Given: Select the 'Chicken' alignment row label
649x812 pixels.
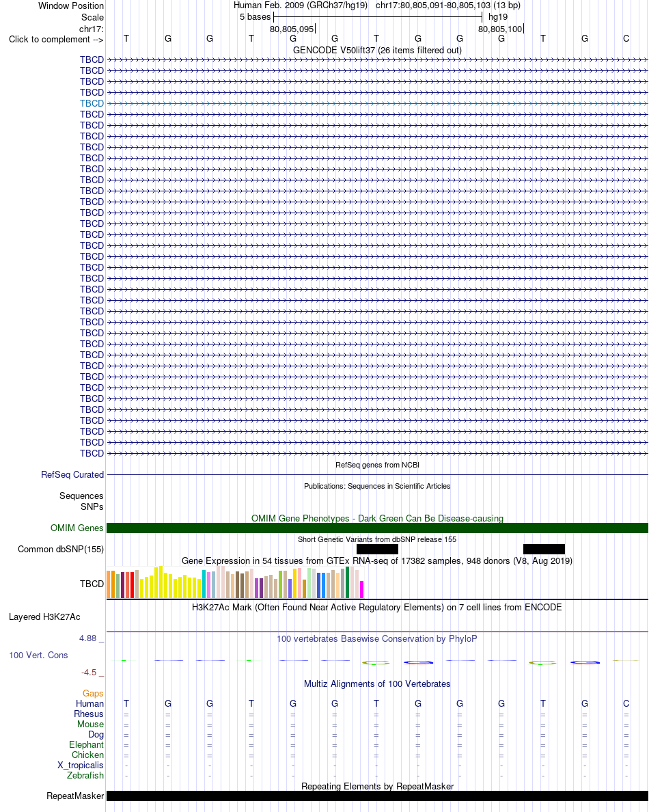Looking at the screenshot, I should pos(88,755).
